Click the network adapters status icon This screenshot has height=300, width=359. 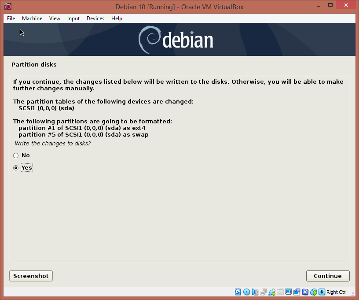[x=263, y=292]
